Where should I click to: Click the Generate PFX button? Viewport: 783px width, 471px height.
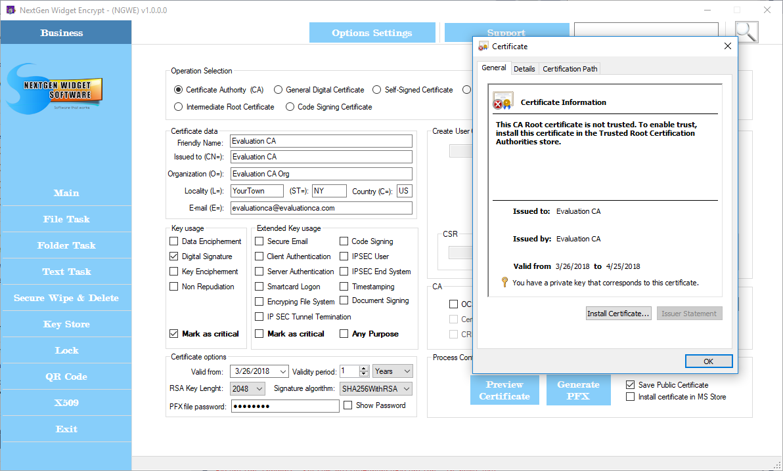(x=578, y=390)
